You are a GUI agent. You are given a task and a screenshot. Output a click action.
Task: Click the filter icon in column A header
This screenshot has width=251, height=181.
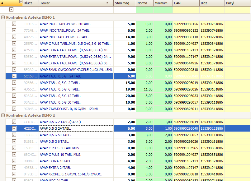[x=21, y=2]
